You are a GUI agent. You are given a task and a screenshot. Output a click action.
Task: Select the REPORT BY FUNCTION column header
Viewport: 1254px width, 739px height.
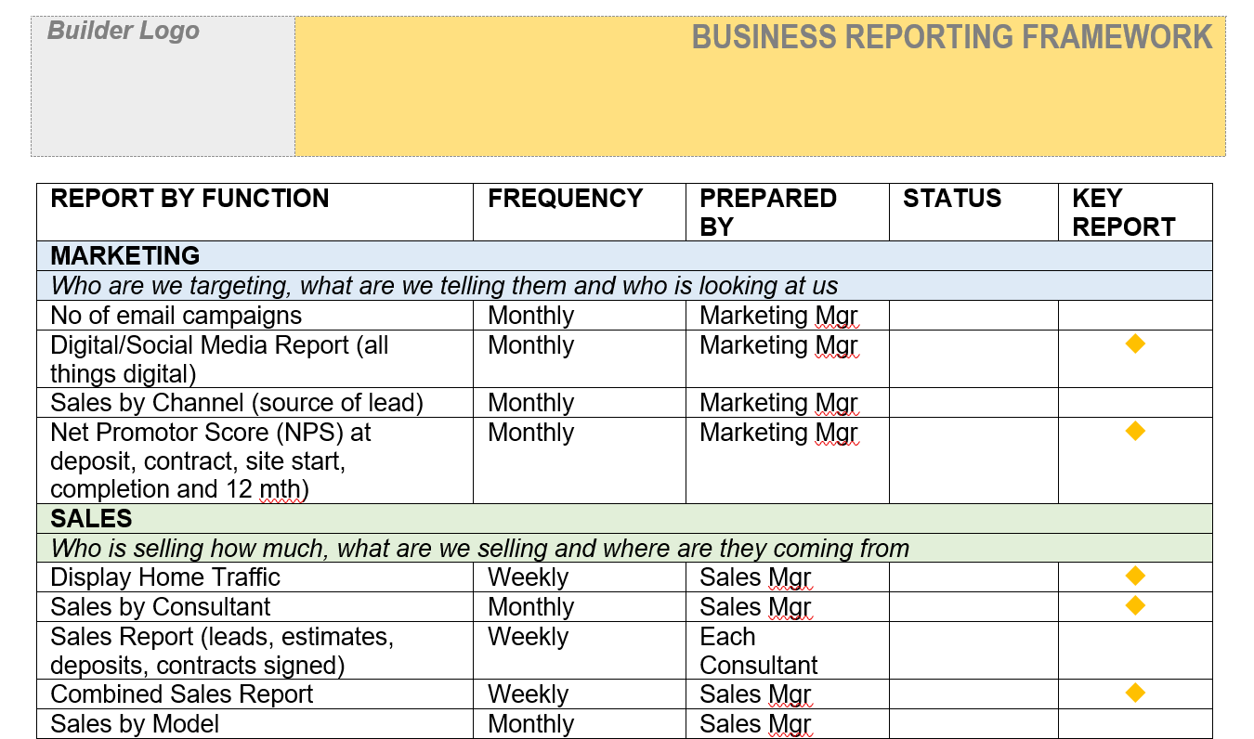pos(189,199)
